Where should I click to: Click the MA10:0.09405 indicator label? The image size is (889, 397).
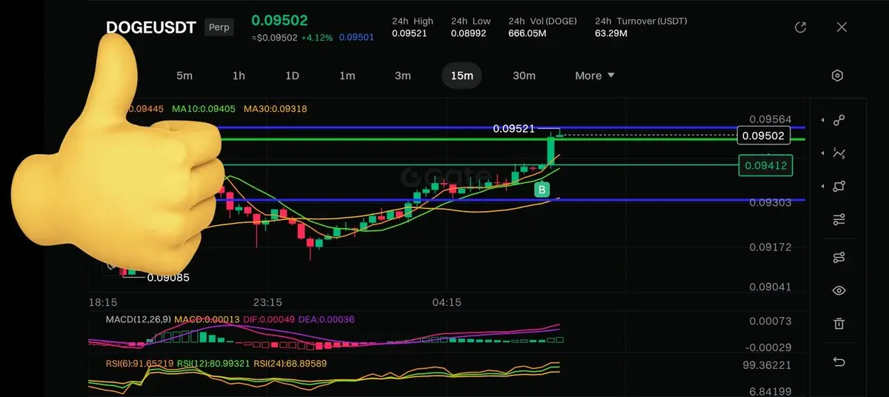pos(204,109)
